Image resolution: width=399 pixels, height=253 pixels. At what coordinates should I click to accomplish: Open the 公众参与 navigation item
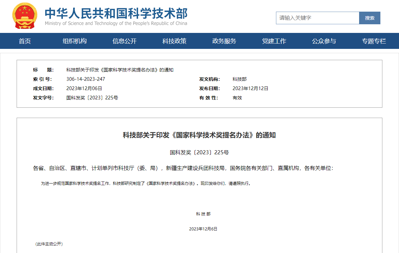click(324, 41)
